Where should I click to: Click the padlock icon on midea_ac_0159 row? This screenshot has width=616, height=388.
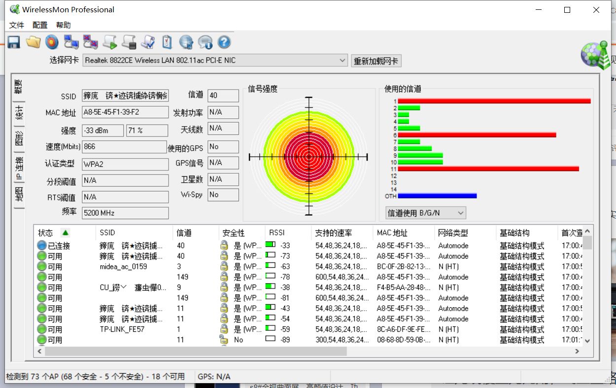coord(224,266)
